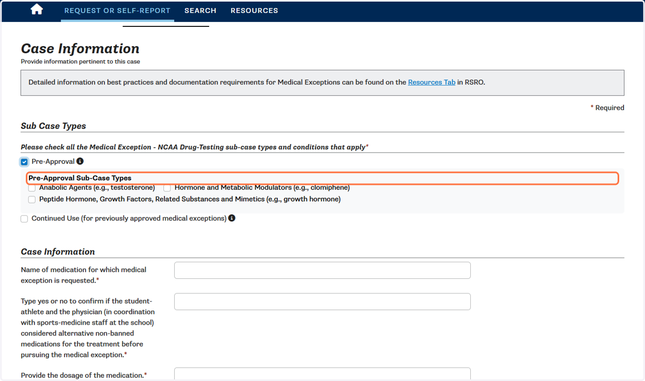Show info tooltip next to Pre-Approval
The width and height of the screenshot is (645, 381).
coord(80,161)
